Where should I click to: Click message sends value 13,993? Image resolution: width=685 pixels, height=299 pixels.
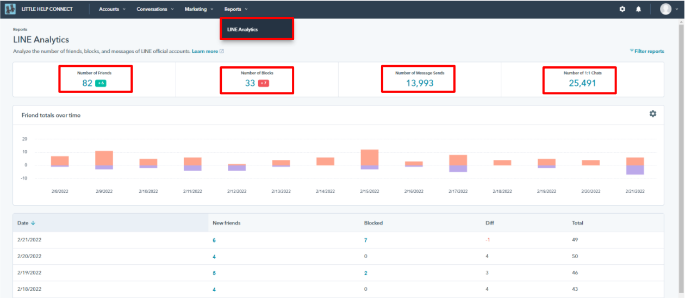tap(420, 83)
